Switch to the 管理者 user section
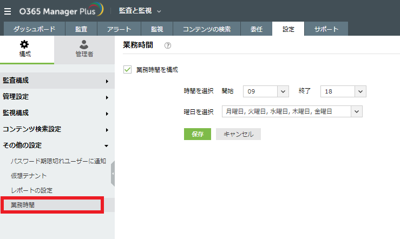Image resolution: width=400 pixels, height=239 pixels. tap(84, 49)
